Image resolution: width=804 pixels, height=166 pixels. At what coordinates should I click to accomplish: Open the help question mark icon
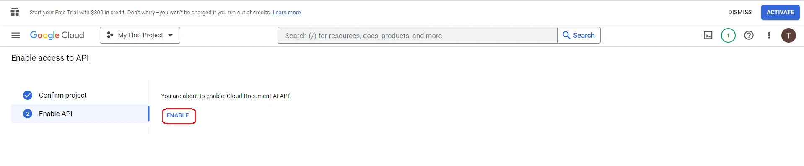[749, 35]
